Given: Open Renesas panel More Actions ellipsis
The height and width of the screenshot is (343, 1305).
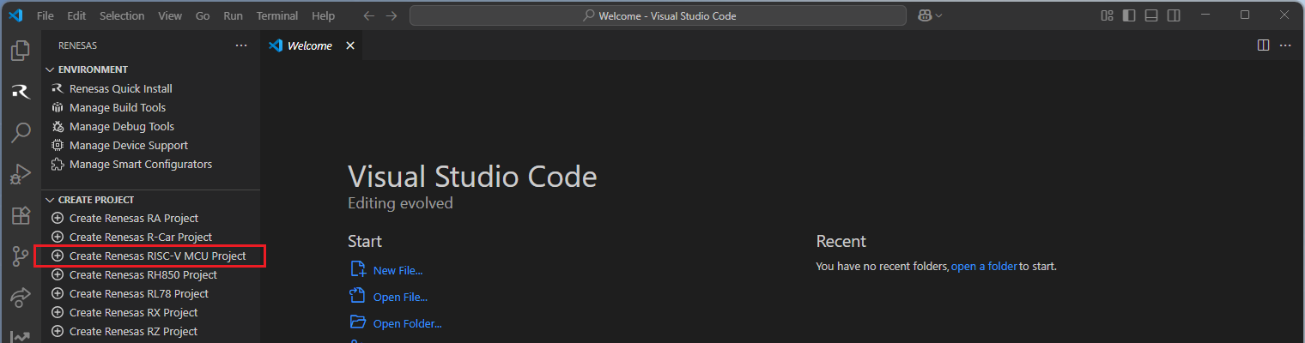Looking at the screenshot, I should 241,45.
